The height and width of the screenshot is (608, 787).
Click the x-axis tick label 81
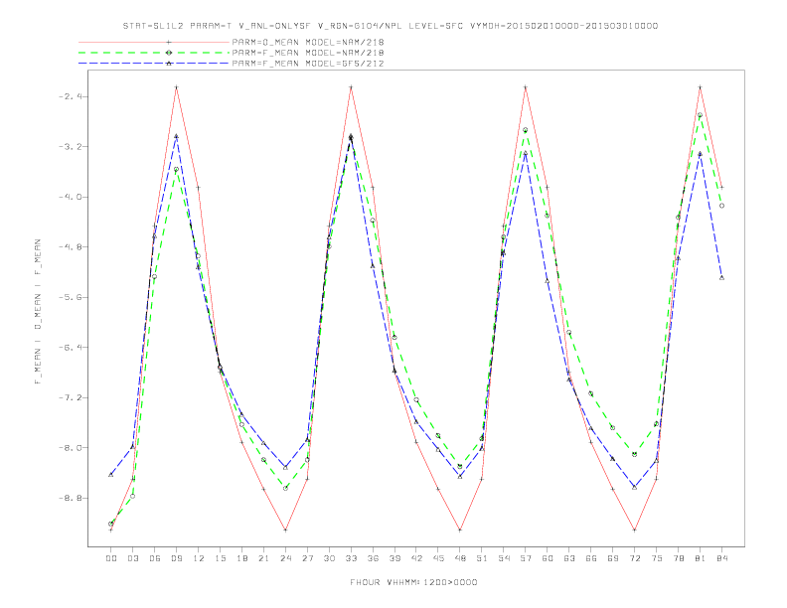click(701, 558)
